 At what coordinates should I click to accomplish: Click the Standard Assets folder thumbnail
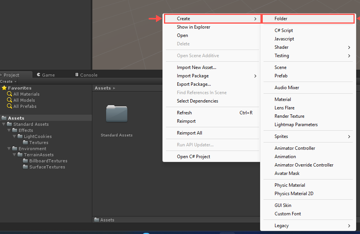tap(117, 114)
